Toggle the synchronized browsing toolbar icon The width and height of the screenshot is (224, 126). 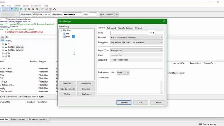pyautogui.click(x=50, y=9)
